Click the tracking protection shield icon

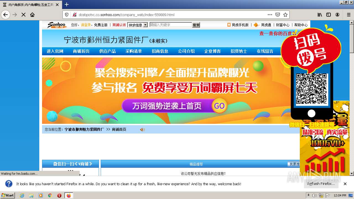[67, 15]
